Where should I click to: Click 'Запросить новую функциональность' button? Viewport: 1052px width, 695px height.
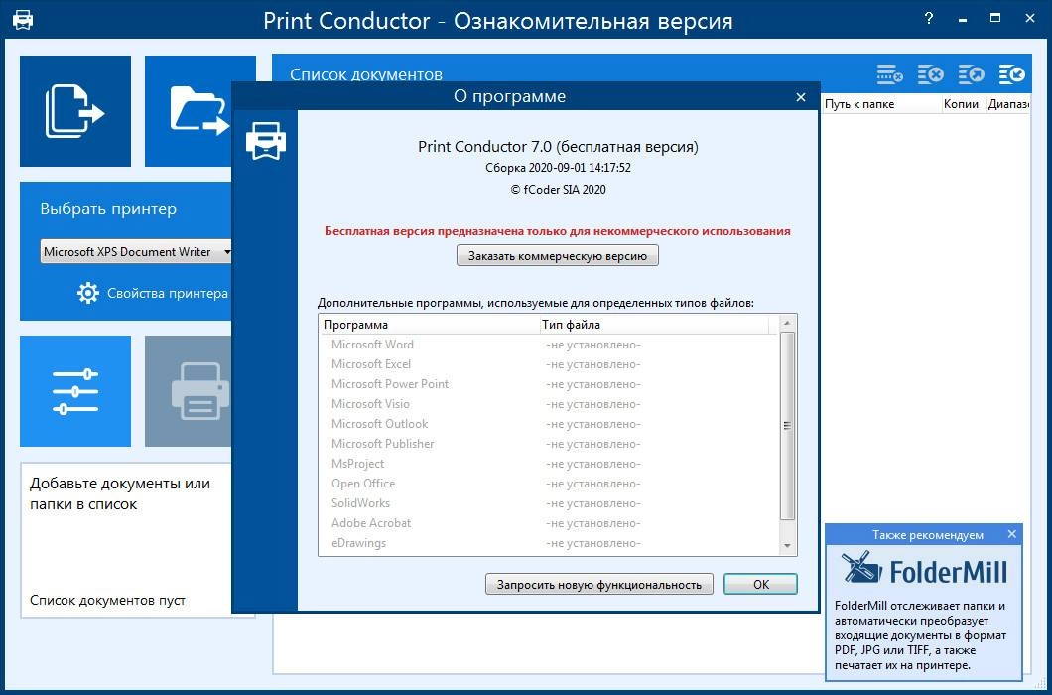point(599,584)
